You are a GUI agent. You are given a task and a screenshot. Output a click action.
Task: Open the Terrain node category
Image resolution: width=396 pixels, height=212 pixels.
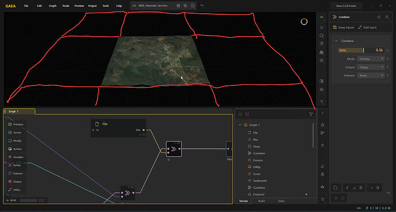(15, 132)
